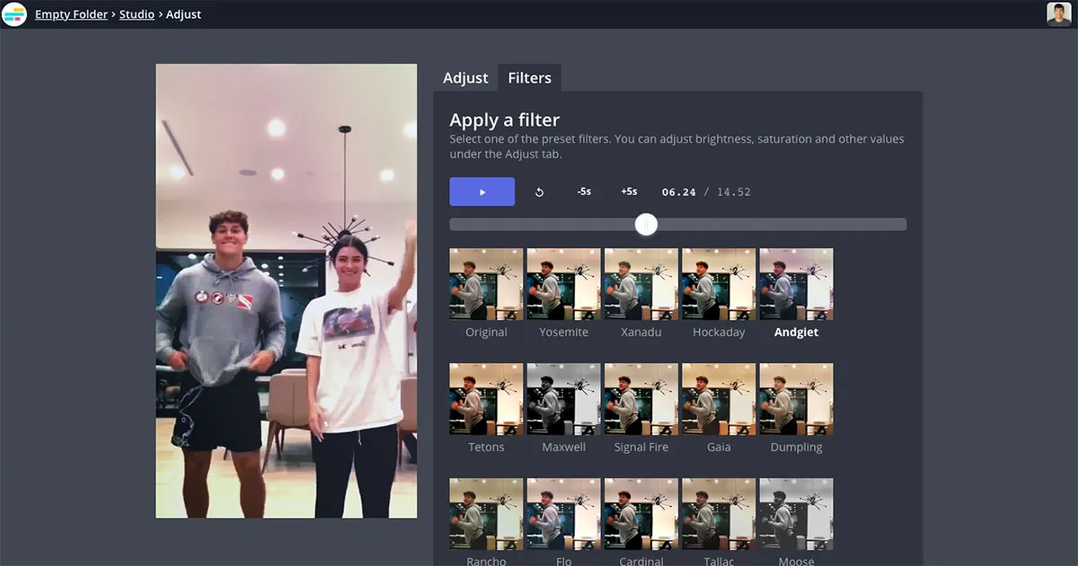This screenshot has height=566, width=1078.
Task: Apply the Yosemite filter thumbnail
Action: coord(563,284)
